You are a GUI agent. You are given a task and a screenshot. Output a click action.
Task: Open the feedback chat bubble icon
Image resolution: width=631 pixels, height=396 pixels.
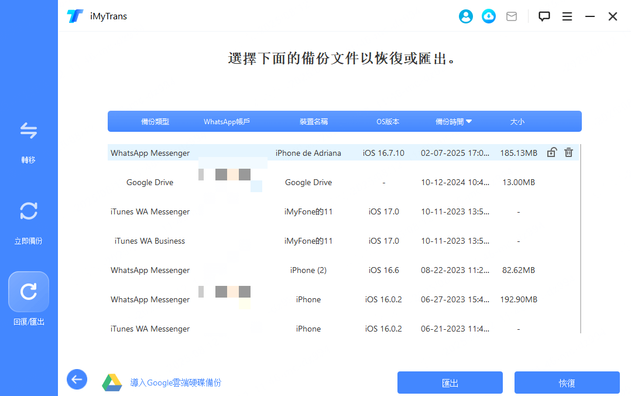[544, 16]
